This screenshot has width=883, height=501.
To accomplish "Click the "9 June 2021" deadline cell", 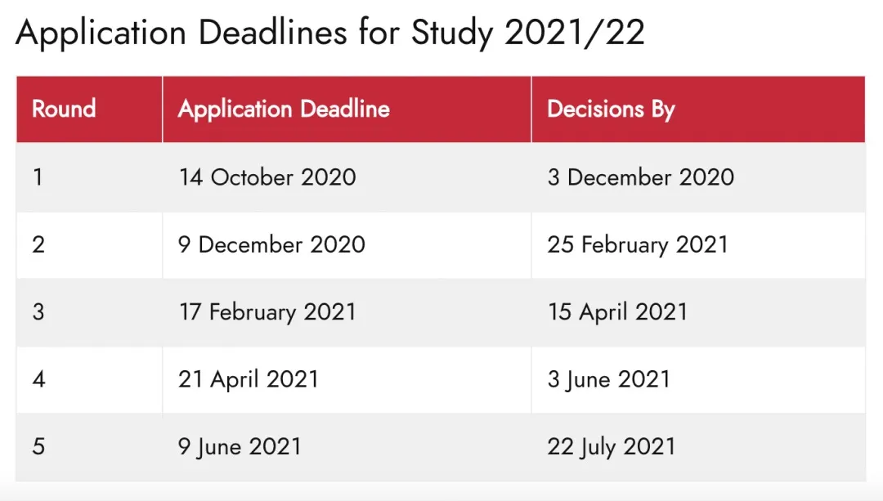I will [x=240, y=446].
